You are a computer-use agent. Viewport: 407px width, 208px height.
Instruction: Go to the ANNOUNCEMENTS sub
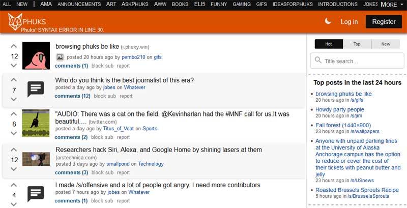pos(79,4)
